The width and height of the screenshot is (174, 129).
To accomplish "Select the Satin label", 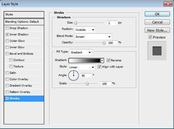I will 13,73.
